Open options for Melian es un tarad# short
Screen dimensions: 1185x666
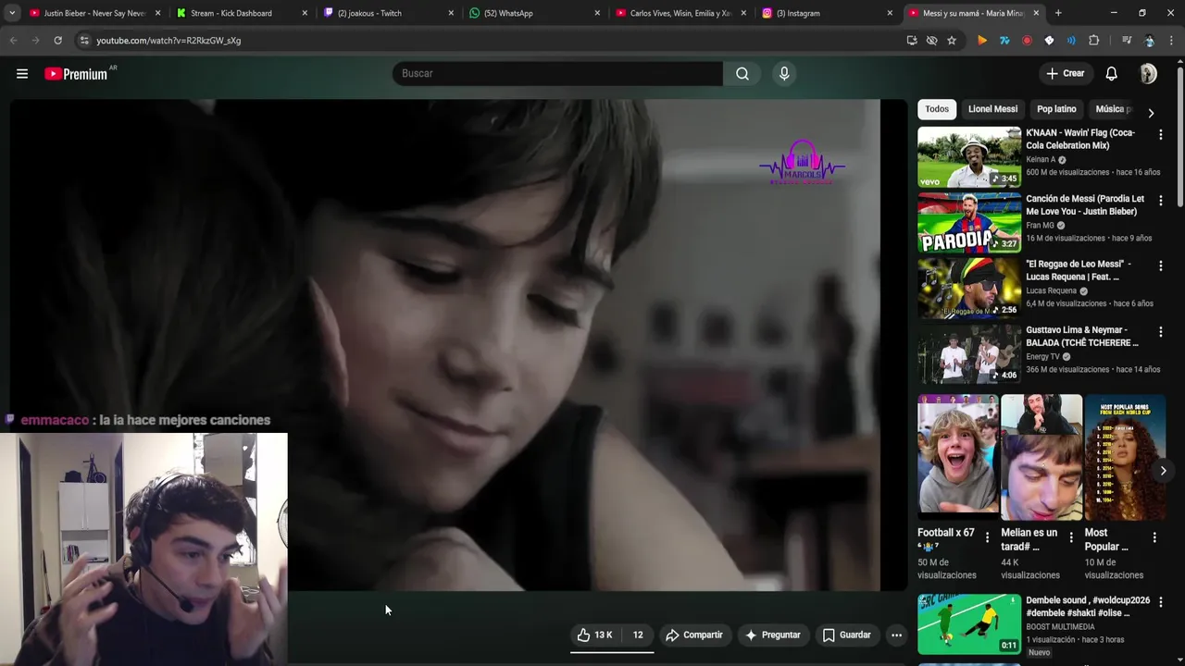pyautogui.click(x=1071, y=537)
